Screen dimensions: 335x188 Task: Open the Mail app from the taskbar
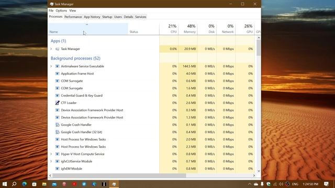click(x=54, y=184)
